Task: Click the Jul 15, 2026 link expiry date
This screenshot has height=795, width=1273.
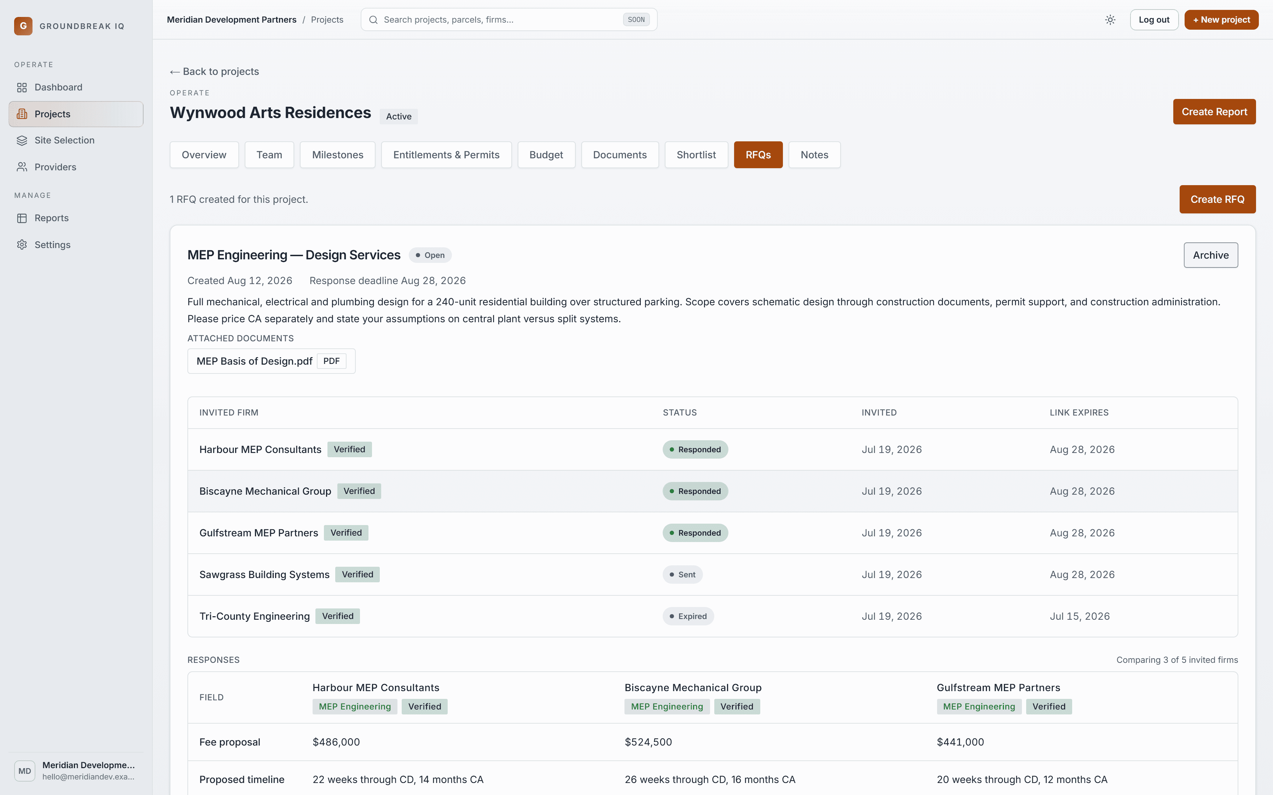Action: [1080, 616]
